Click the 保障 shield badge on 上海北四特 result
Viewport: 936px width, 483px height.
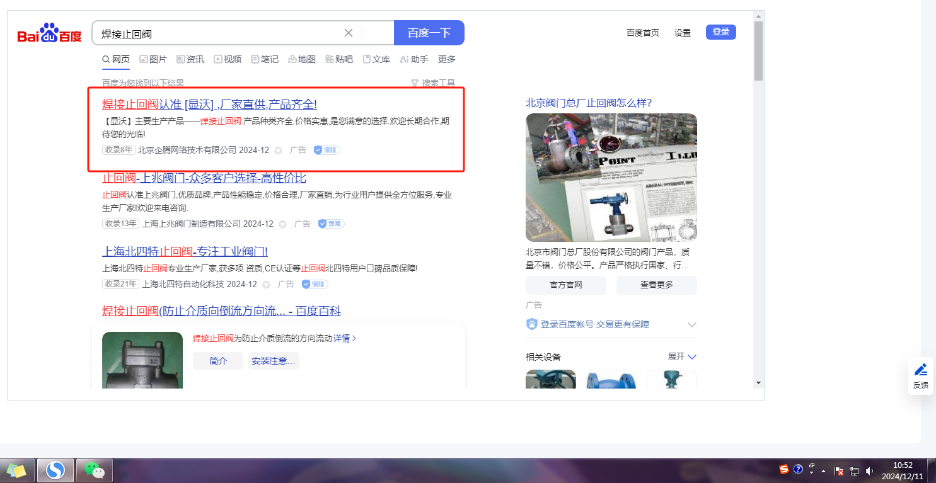[315, 284]
